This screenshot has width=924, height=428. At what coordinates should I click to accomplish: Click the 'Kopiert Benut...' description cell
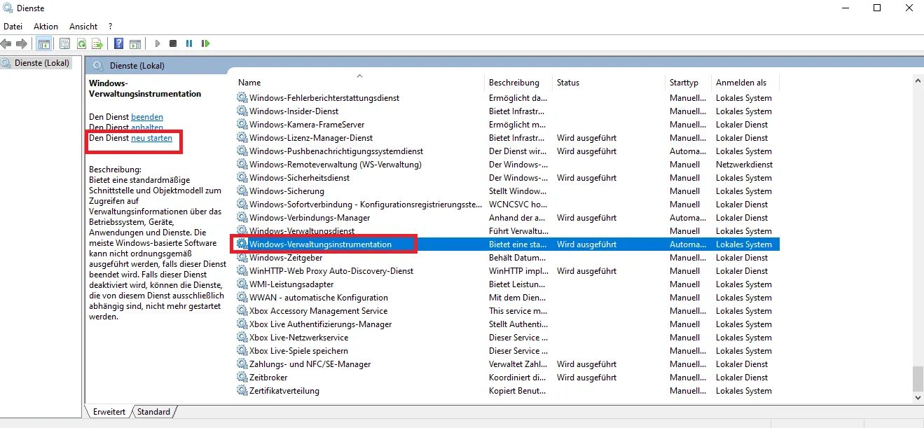coord(518,390)
